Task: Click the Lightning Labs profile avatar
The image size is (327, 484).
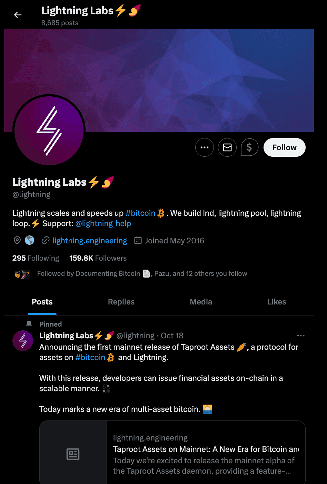Action: coord(49,131)
